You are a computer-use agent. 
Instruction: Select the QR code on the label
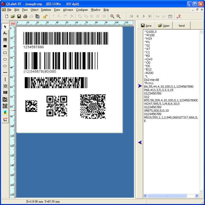(57, 106)
